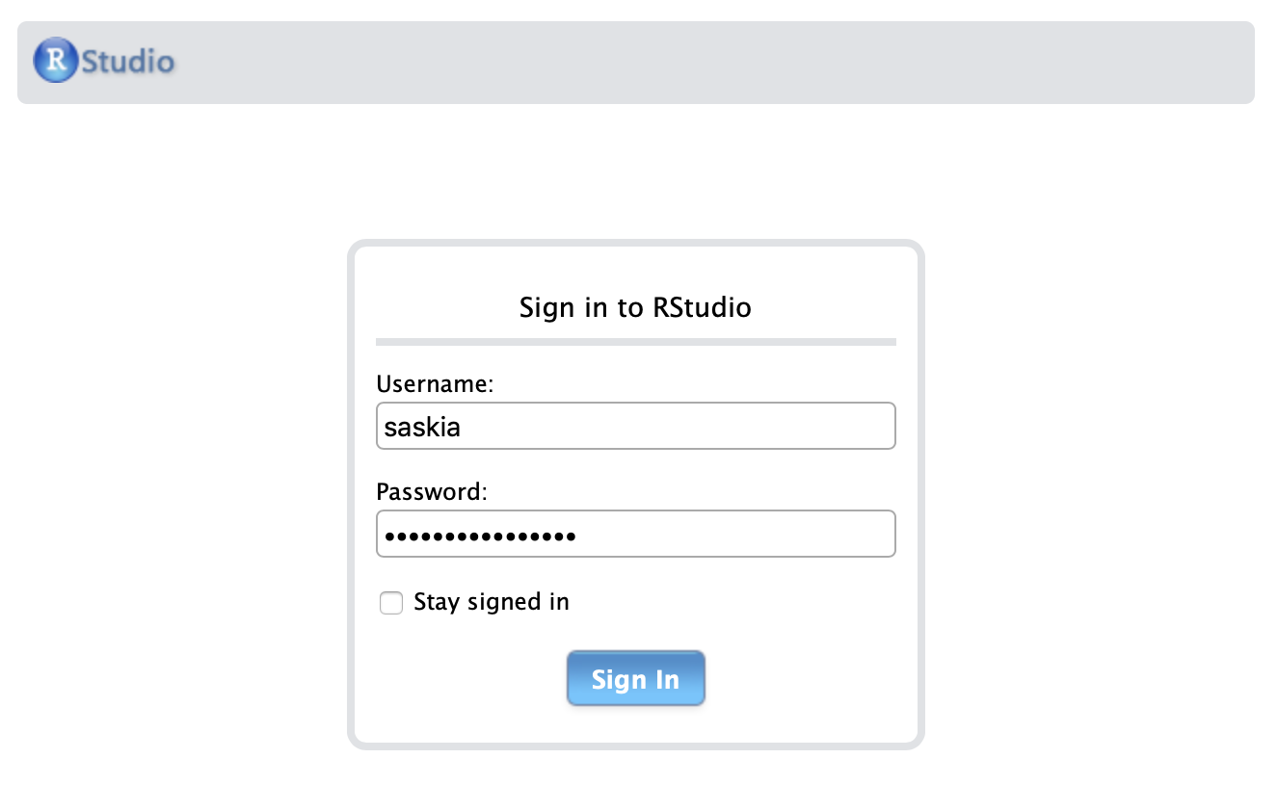The width and height of the screenshot is (1278, 811).
Task: Click the first password dot in the Password field
Action: 389,536
